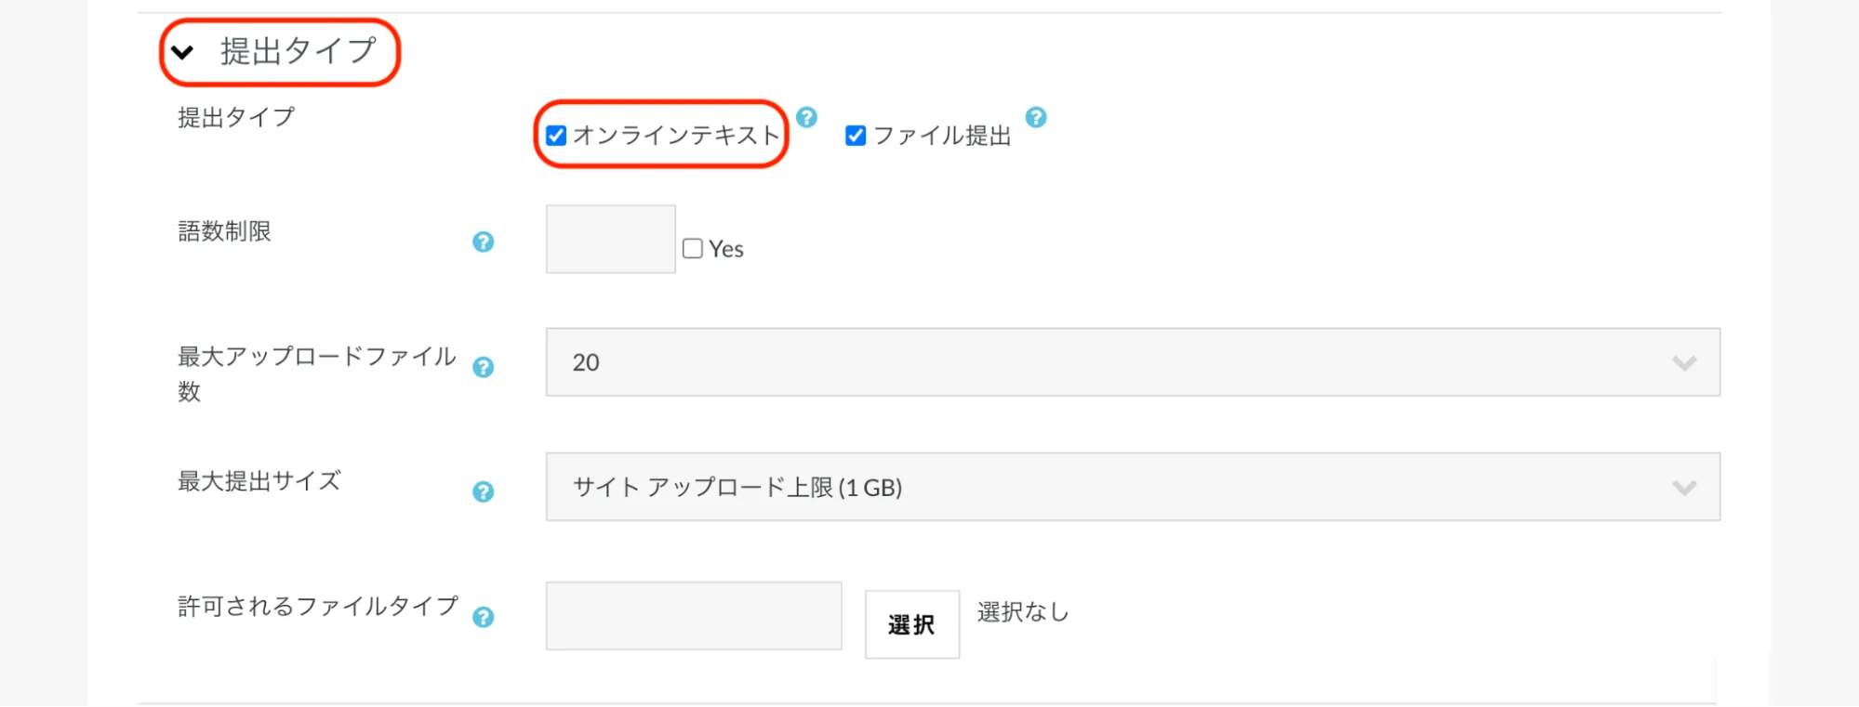Screen dimensions: 1859x707
Task: Click the 提出タイプ section heading
Action: tap(298, 52)
